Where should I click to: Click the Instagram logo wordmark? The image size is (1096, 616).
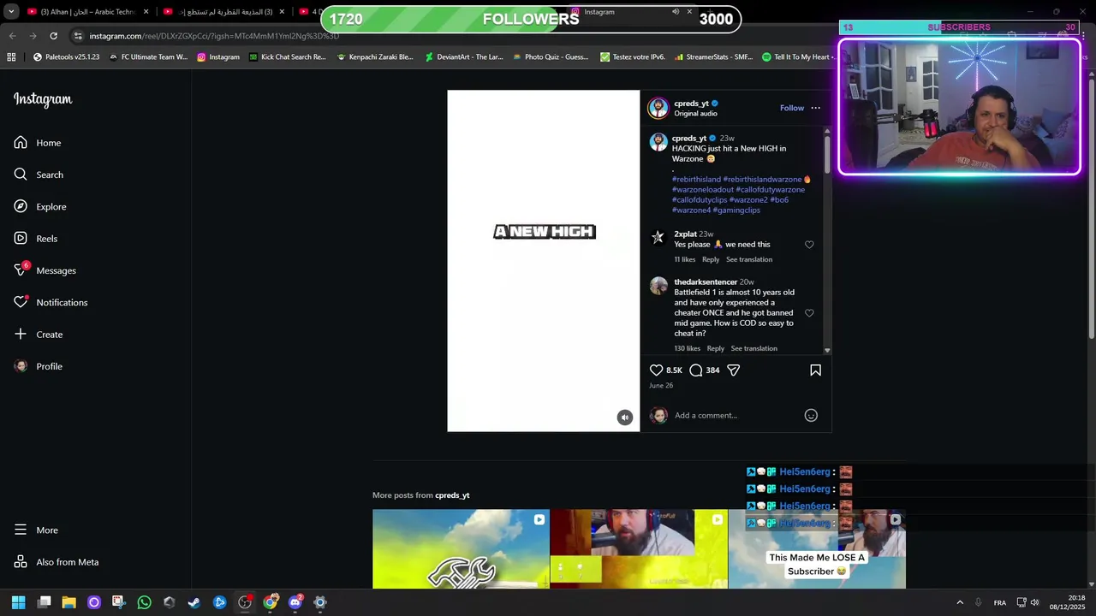tap(43, 99)
